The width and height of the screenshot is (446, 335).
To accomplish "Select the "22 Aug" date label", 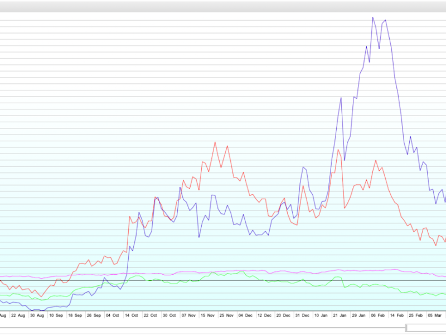I will pyautogui.click(x=18, y=315).
